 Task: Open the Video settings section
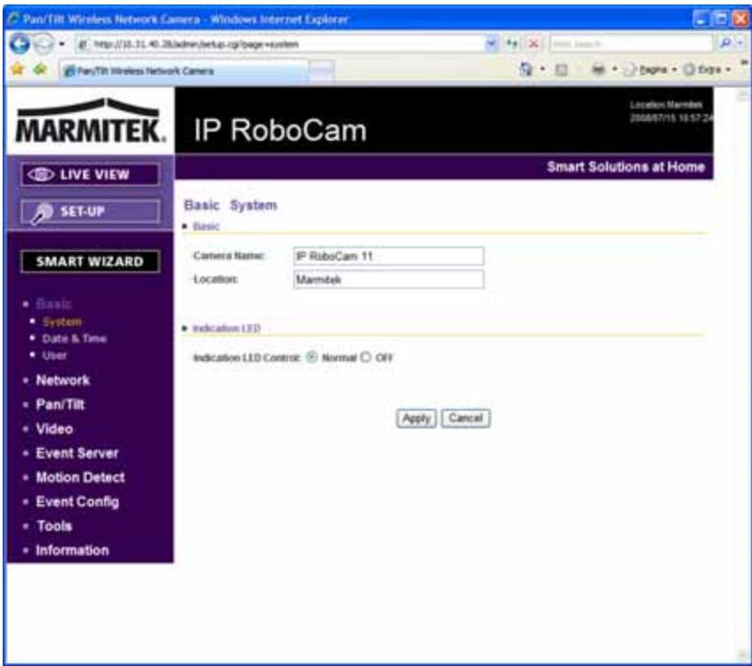coord(54,428)
